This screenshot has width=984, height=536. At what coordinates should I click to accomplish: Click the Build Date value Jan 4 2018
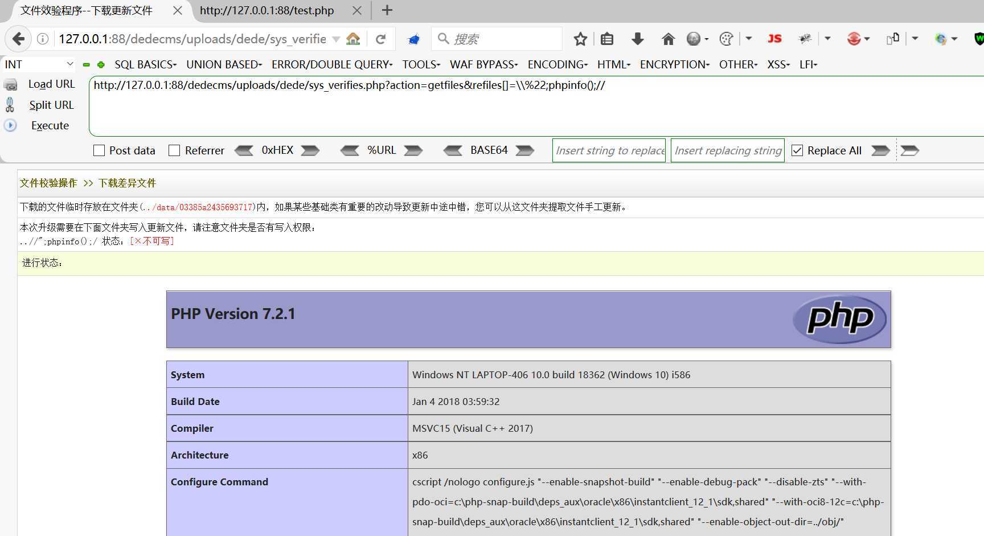click(x=456, y=402)
